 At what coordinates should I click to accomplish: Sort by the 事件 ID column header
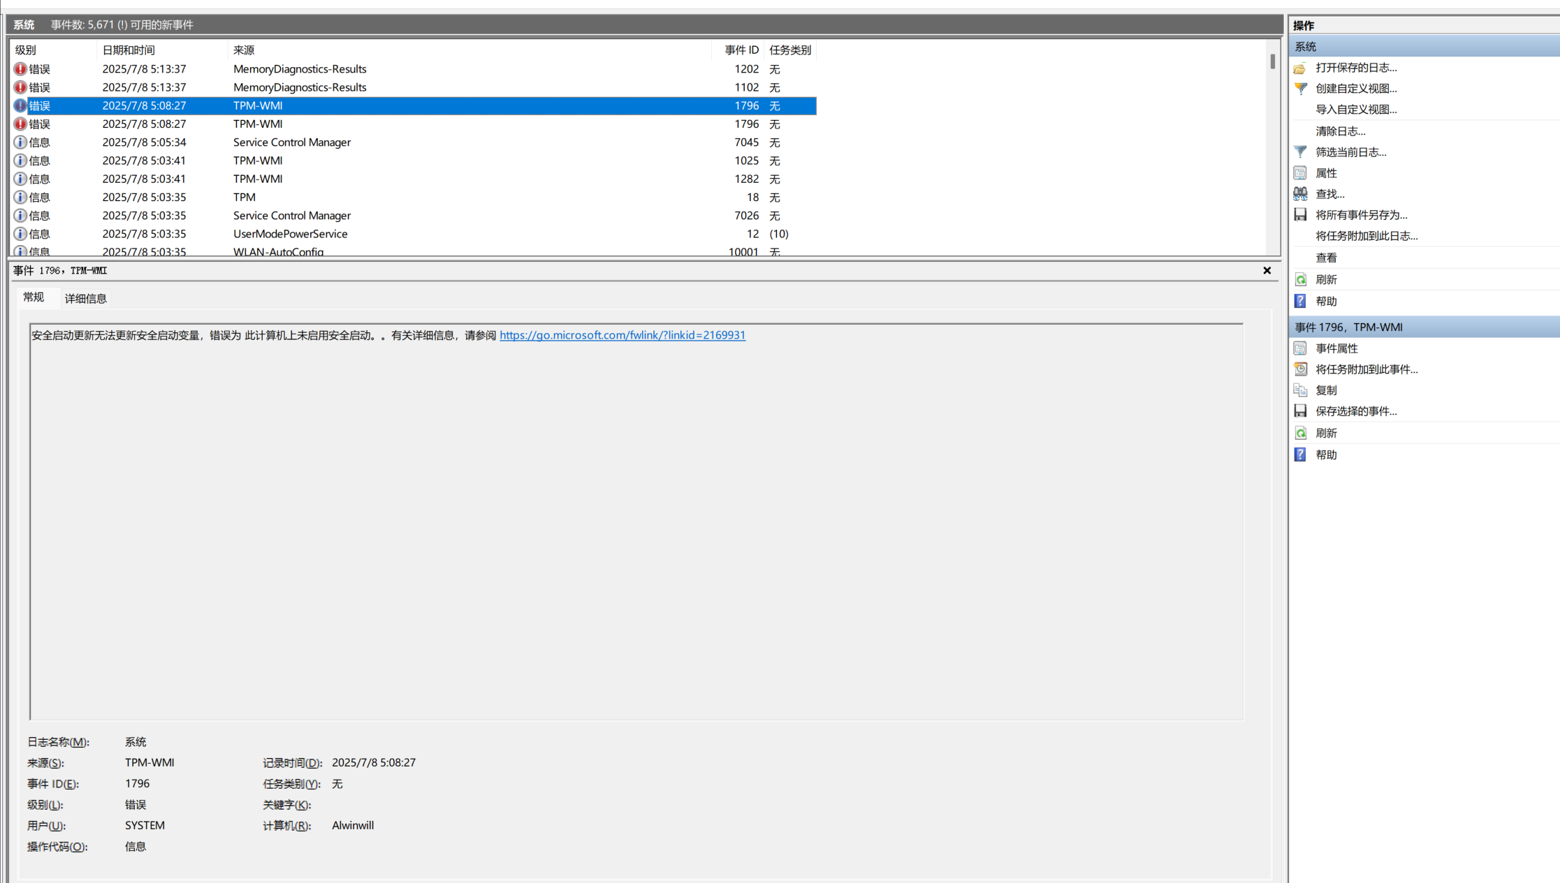tap(738, 50)
